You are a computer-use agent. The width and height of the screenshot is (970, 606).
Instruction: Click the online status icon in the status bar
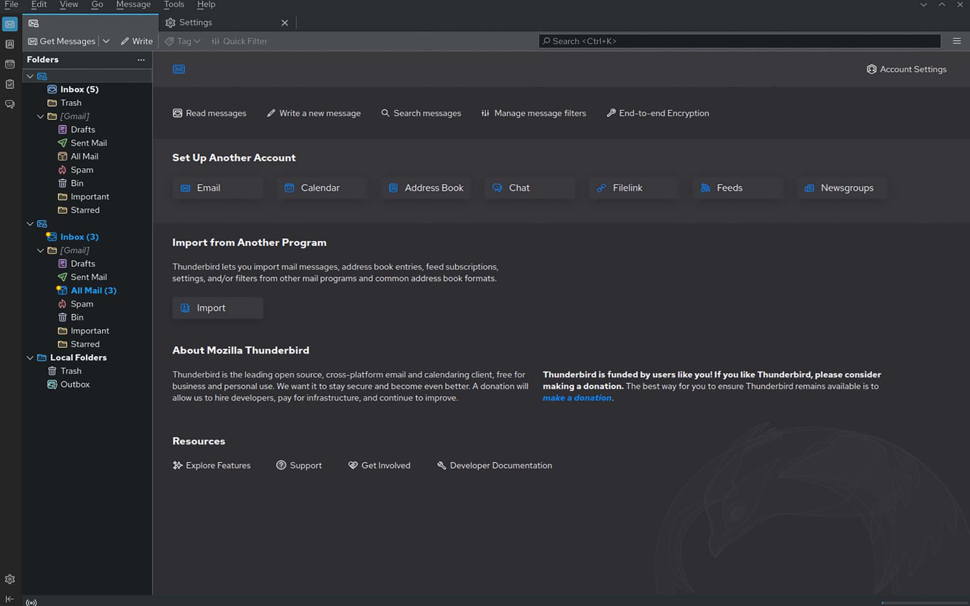31,602
